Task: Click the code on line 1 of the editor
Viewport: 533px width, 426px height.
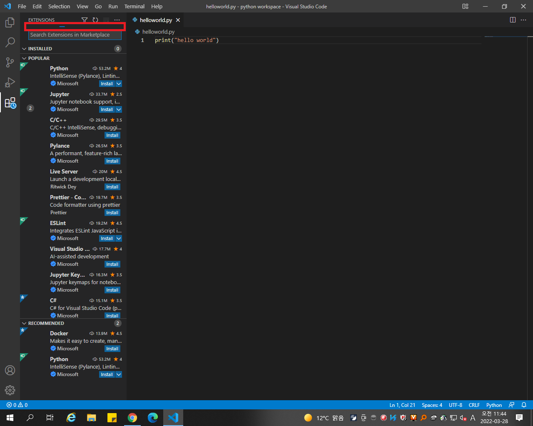Action: point(187,40)
